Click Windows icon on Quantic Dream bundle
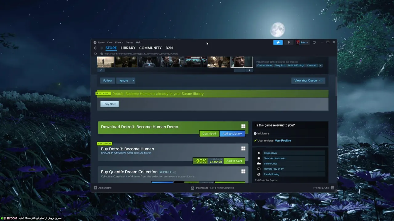Image resolution: width=394 pixels, height=221 pixels. [x=243, y=172]
